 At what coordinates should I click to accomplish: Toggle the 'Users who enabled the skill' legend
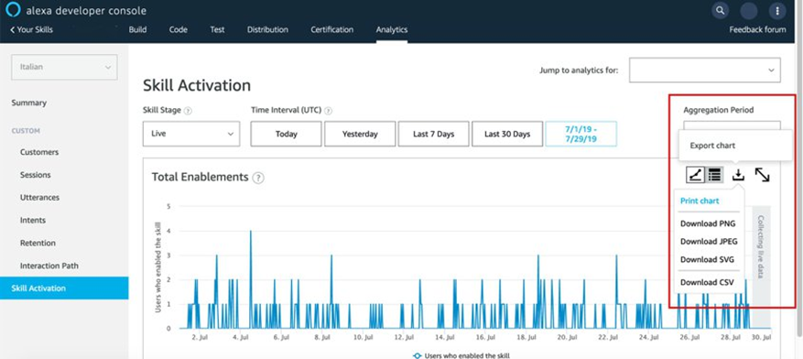461,355
